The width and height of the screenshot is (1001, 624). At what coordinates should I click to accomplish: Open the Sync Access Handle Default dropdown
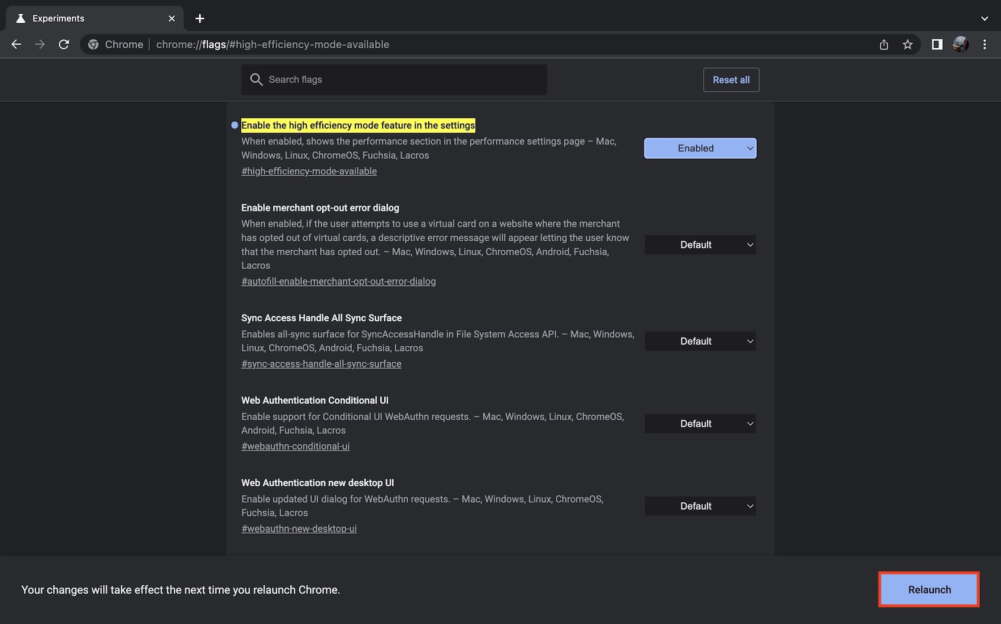(x=700, y=341)
